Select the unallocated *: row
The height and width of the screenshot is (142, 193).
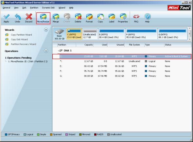pos(122,61)
